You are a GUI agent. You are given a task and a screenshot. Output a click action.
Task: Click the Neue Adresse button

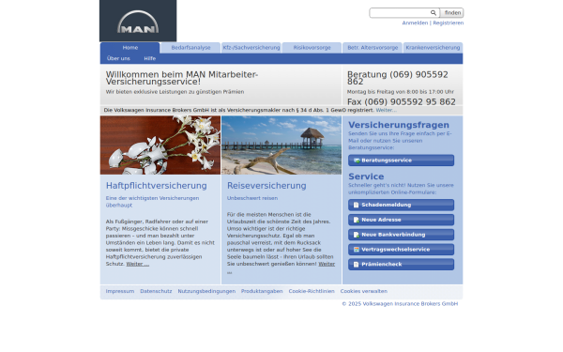pyautogui.click(x=401, y=220)
